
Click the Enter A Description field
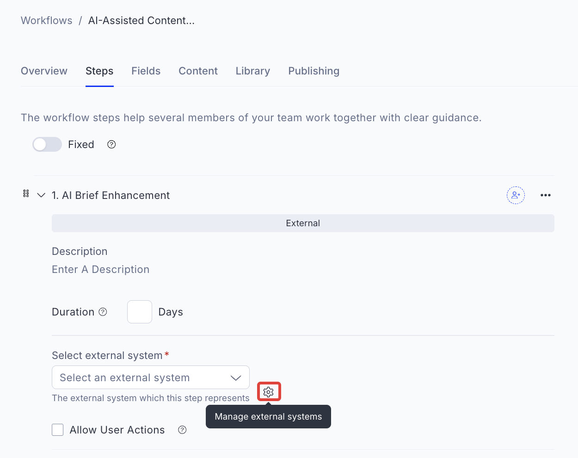coord(101,269)
